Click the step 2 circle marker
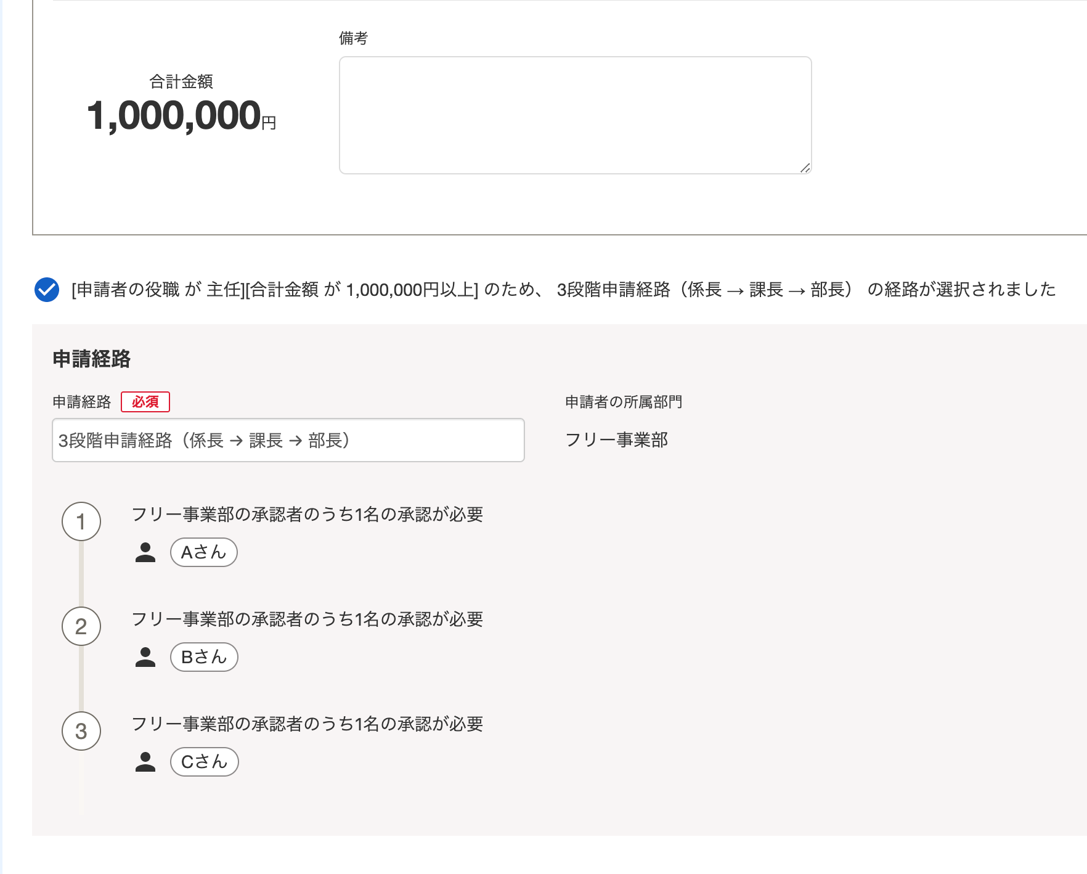Image resolution: width=1087 pixels, height=874 pixels. [81, 626]
